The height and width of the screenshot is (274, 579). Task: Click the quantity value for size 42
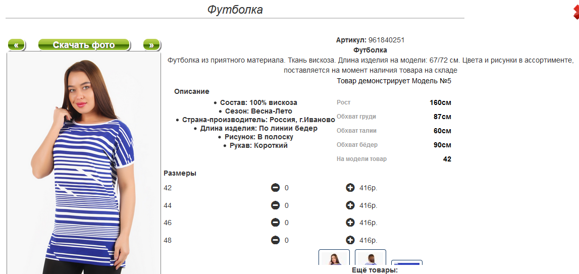(x=287, y=188)
